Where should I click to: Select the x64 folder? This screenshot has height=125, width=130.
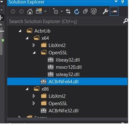(x=45, y=38)
